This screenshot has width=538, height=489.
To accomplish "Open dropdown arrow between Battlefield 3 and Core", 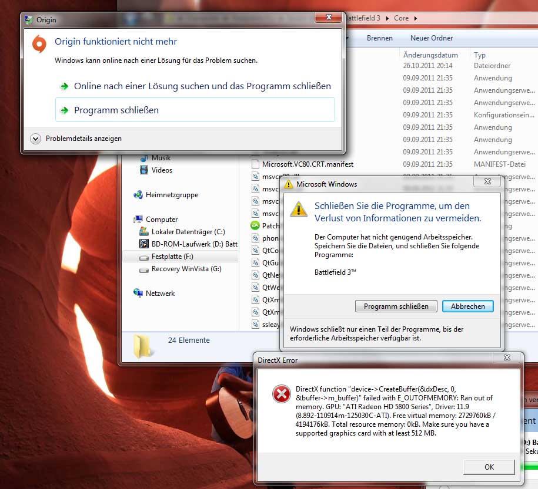I will point(387,19).
